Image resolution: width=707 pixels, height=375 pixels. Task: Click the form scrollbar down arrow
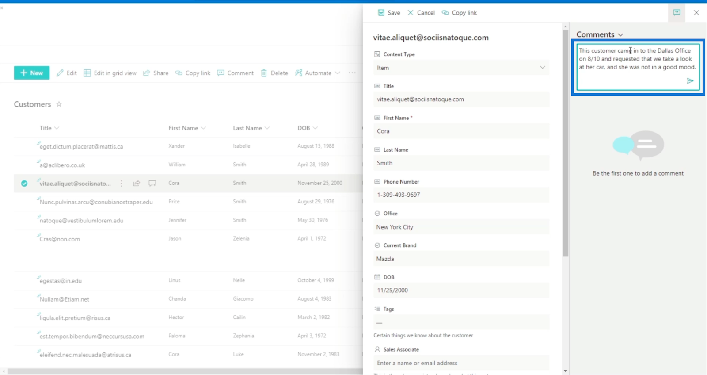(x=565, y=371)
